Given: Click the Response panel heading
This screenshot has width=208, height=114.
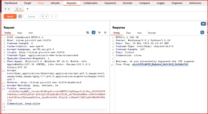Looking at the screenshot, I should click(x=119, y=28).
